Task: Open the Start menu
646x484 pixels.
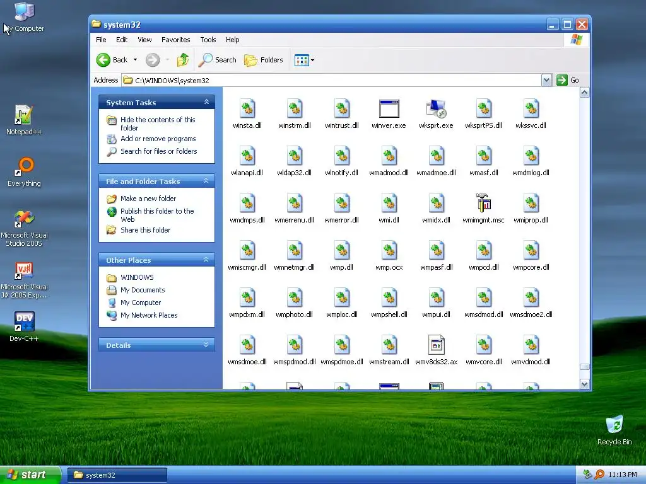Action: [x=30, y=475]
